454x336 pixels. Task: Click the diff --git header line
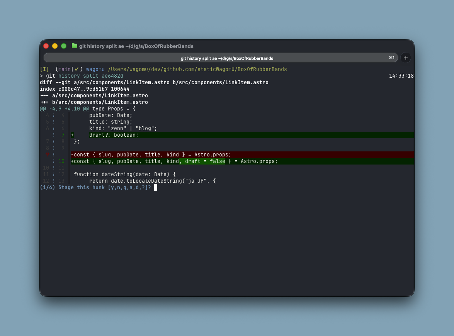coord(154,83)
